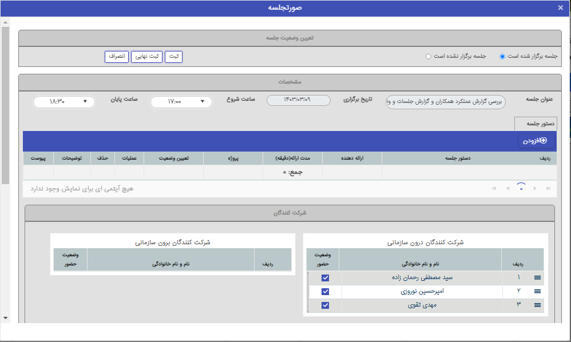The height and width of the screenshot is (342, 571).
Task: Open the تاریخ برگزاری date picker
Action: point(298,100)
